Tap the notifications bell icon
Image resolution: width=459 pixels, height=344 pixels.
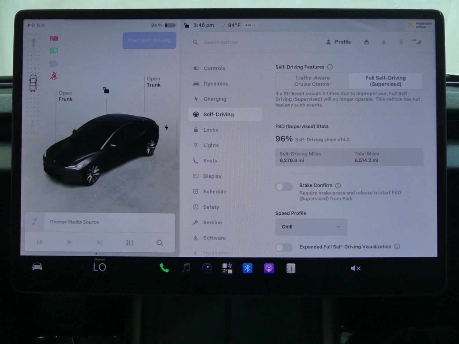(384, 42)
